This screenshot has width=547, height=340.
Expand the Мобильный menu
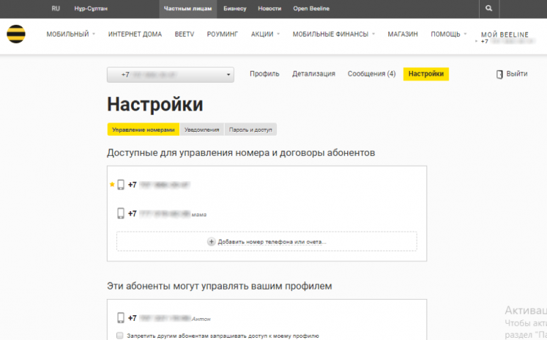point(71,34)
